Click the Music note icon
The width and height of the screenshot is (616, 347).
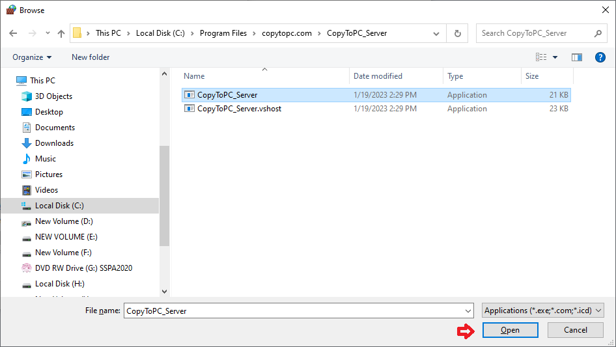pyautogui.click(x=26, y=159)
